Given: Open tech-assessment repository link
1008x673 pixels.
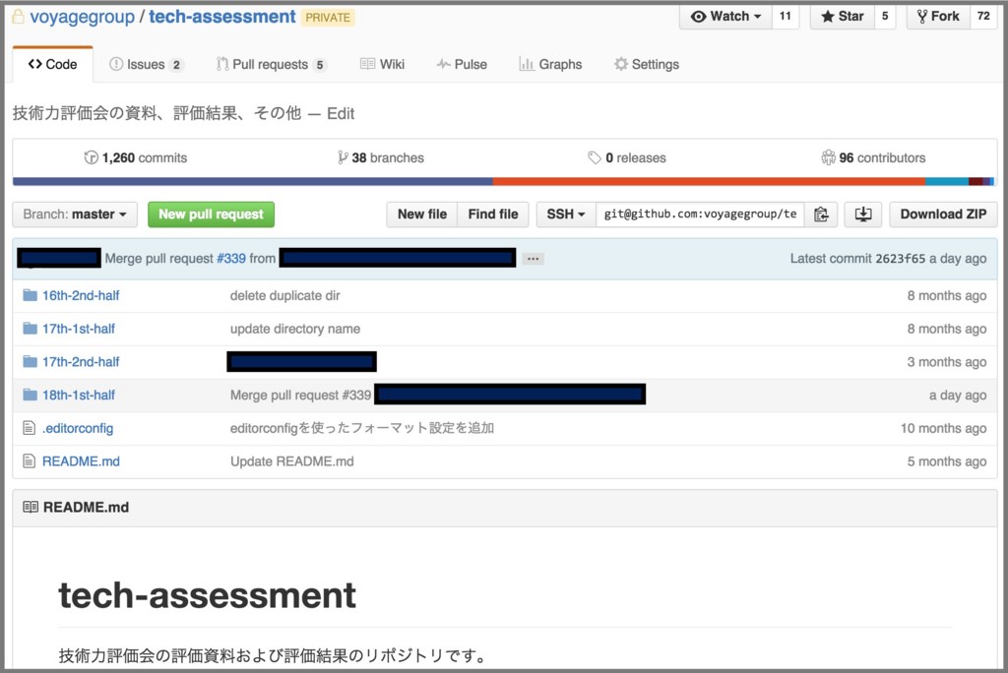Looking at the screenshot, I should [x=222, y=17].
